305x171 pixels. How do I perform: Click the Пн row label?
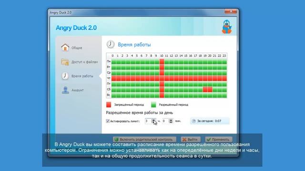point(109,61)
